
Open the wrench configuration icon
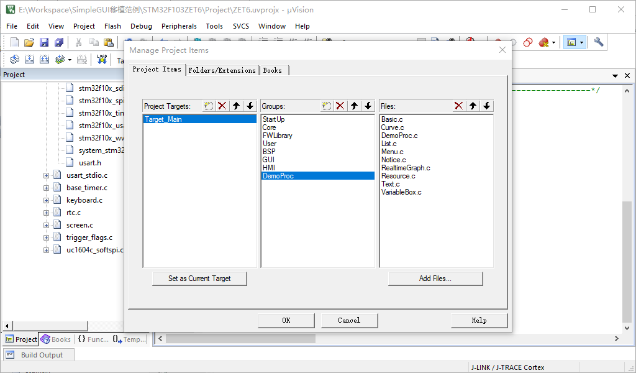[x=599, y=42]
